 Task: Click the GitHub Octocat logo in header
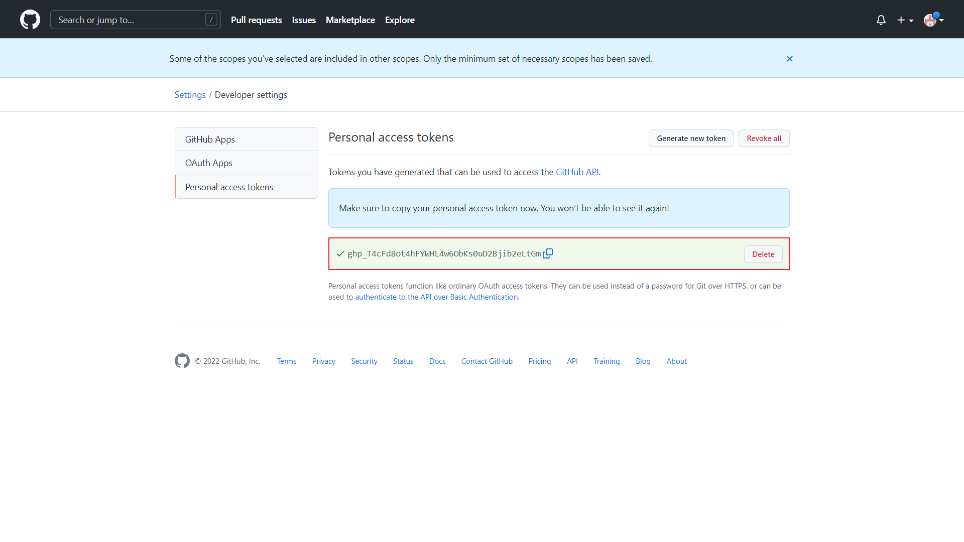pos(30,20)
